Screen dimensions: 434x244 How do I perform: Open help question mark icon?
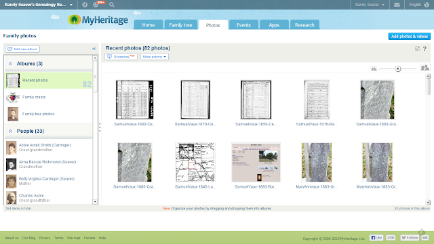(x=425, y=48)
